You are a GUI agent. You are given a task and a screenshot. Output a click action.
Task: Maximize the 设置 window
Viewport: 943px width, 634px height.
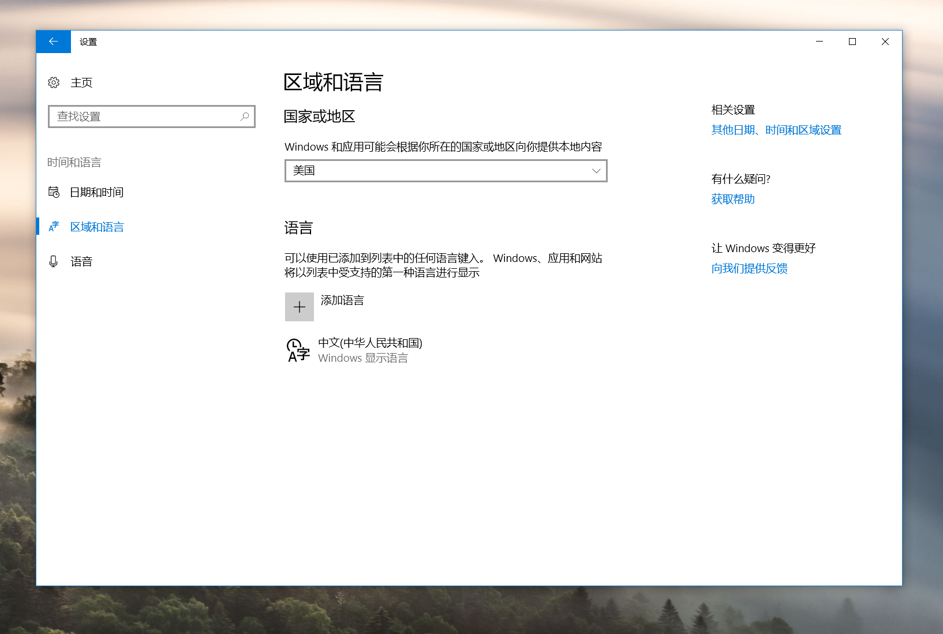pyautogui.click(x=852, y=42)
